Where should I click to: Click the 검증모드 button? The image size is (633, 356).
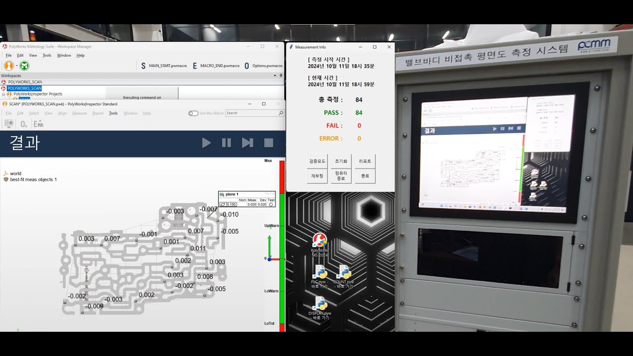pos(317,161)
